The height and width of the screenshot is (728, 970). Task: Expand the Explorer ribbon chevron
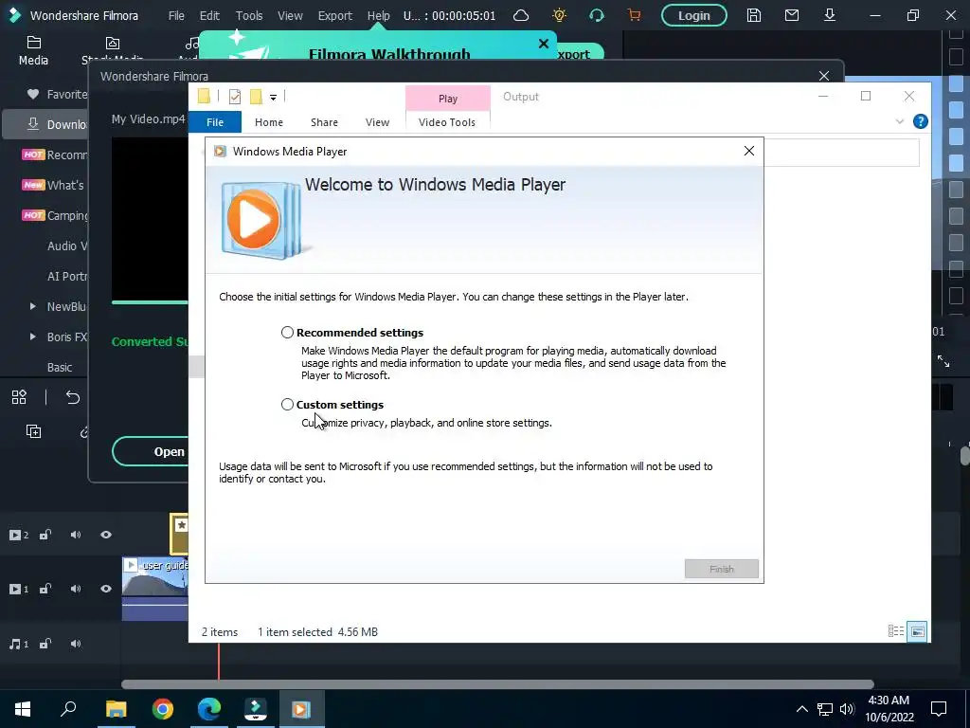900,121
